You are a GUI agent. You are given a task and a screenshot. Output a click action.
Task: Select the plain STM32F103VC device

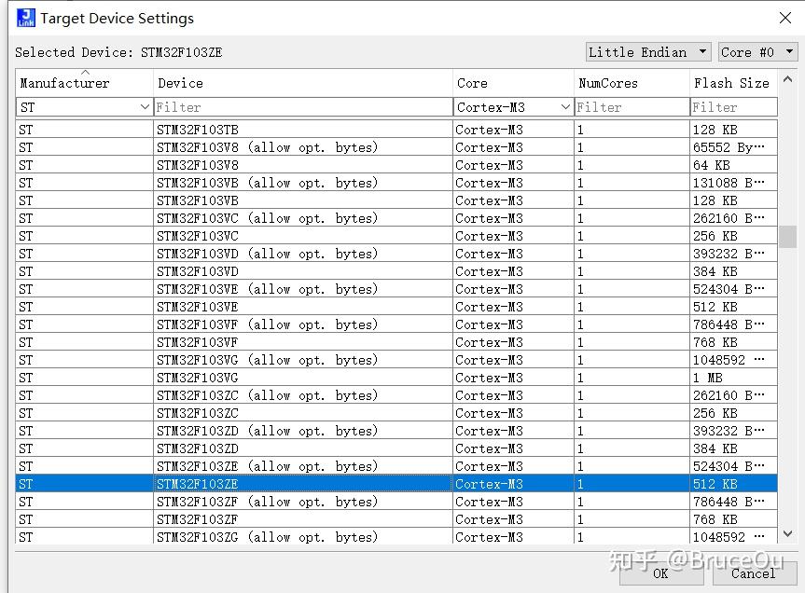point(396,236)
